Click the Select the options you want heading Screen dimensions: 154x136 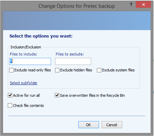click(41, 36)
